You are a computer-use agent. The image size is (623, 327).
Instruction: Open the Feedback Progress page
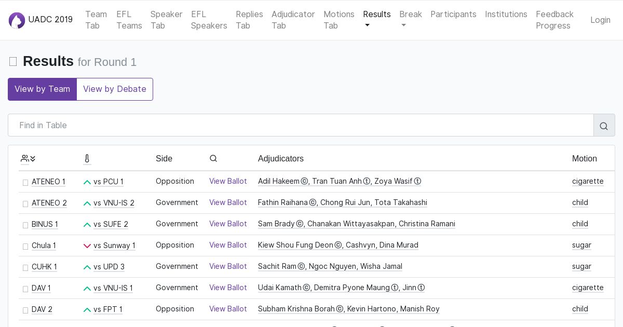554,20
